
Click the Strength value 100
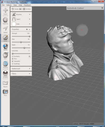[x=28, y=33]
